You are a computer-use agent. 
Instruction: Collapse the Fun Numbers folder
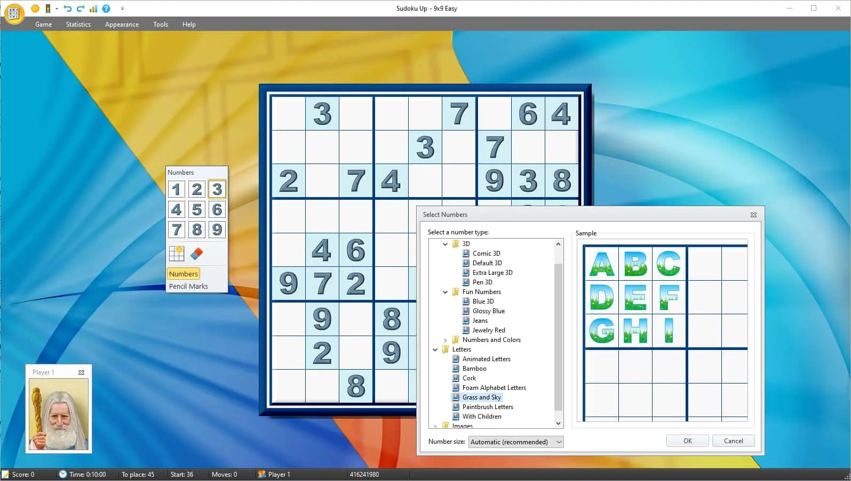tap(446, 292)
